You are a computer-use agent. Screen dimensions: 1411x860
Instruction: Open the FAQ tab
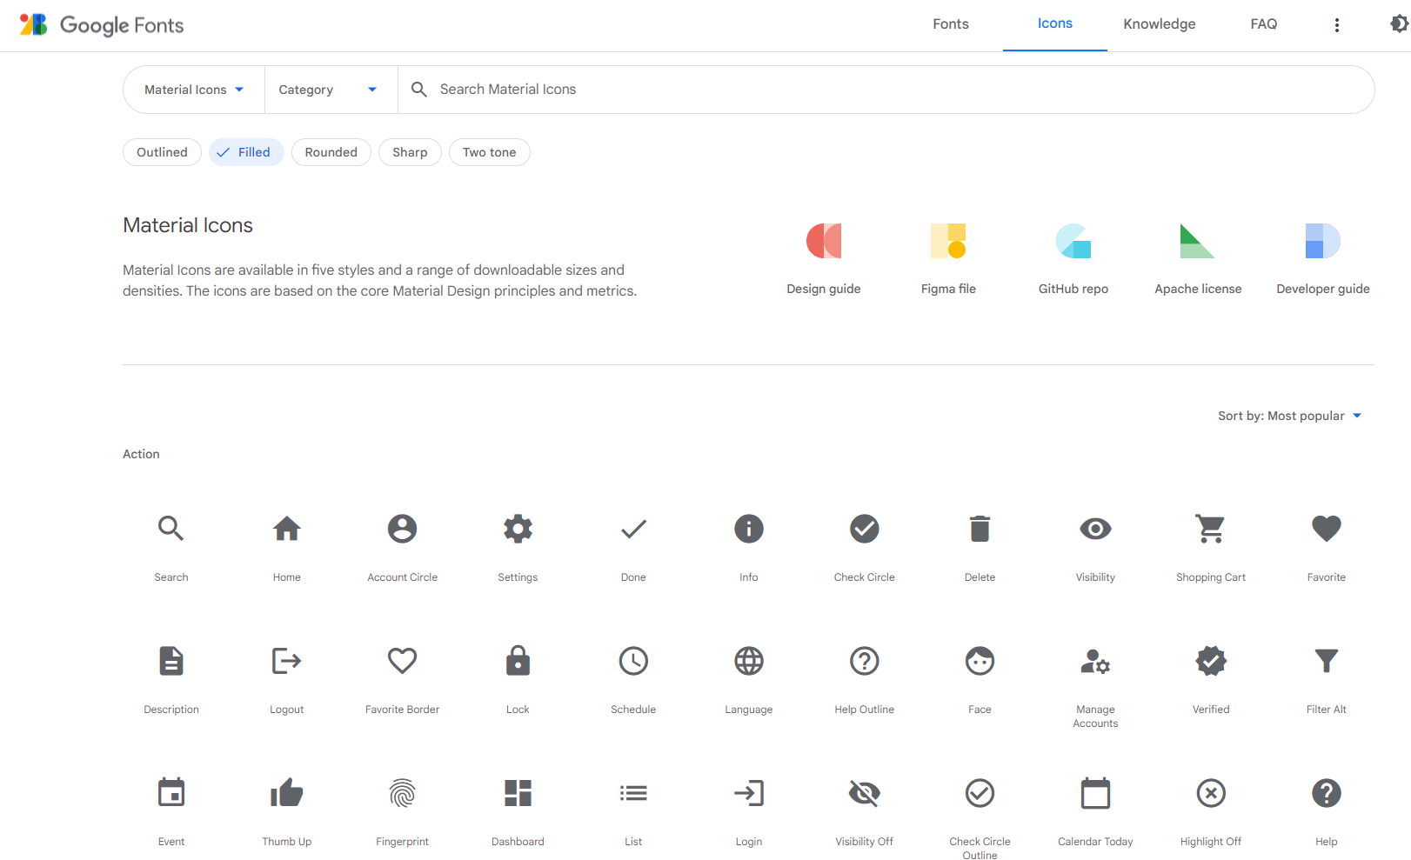1264,24
